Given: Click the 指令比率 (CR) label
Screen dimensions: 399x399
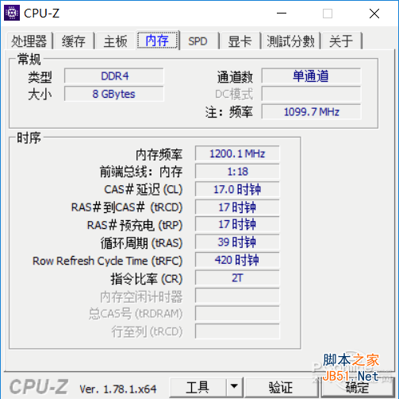Looking at the screenshot, I should click(147, 279).
